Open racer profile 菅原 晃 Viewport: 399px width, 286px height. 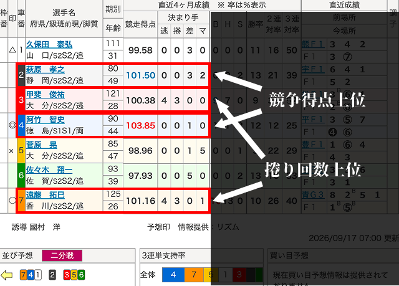coord(42,145)
